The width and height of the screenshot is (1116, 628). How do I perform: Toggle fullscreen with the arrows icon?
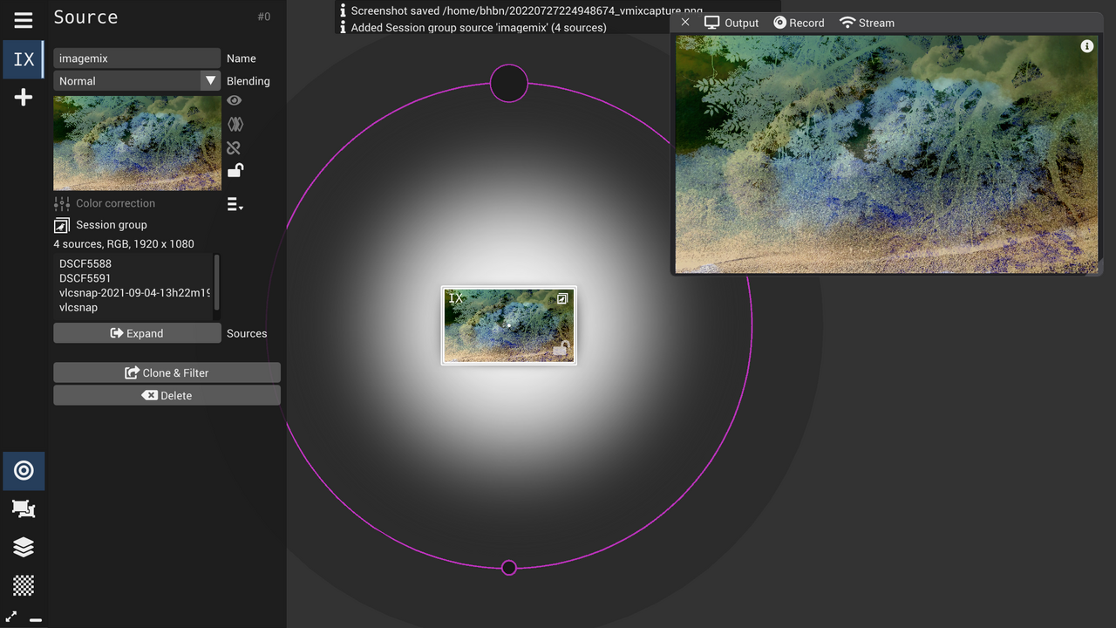coord(11,617)
